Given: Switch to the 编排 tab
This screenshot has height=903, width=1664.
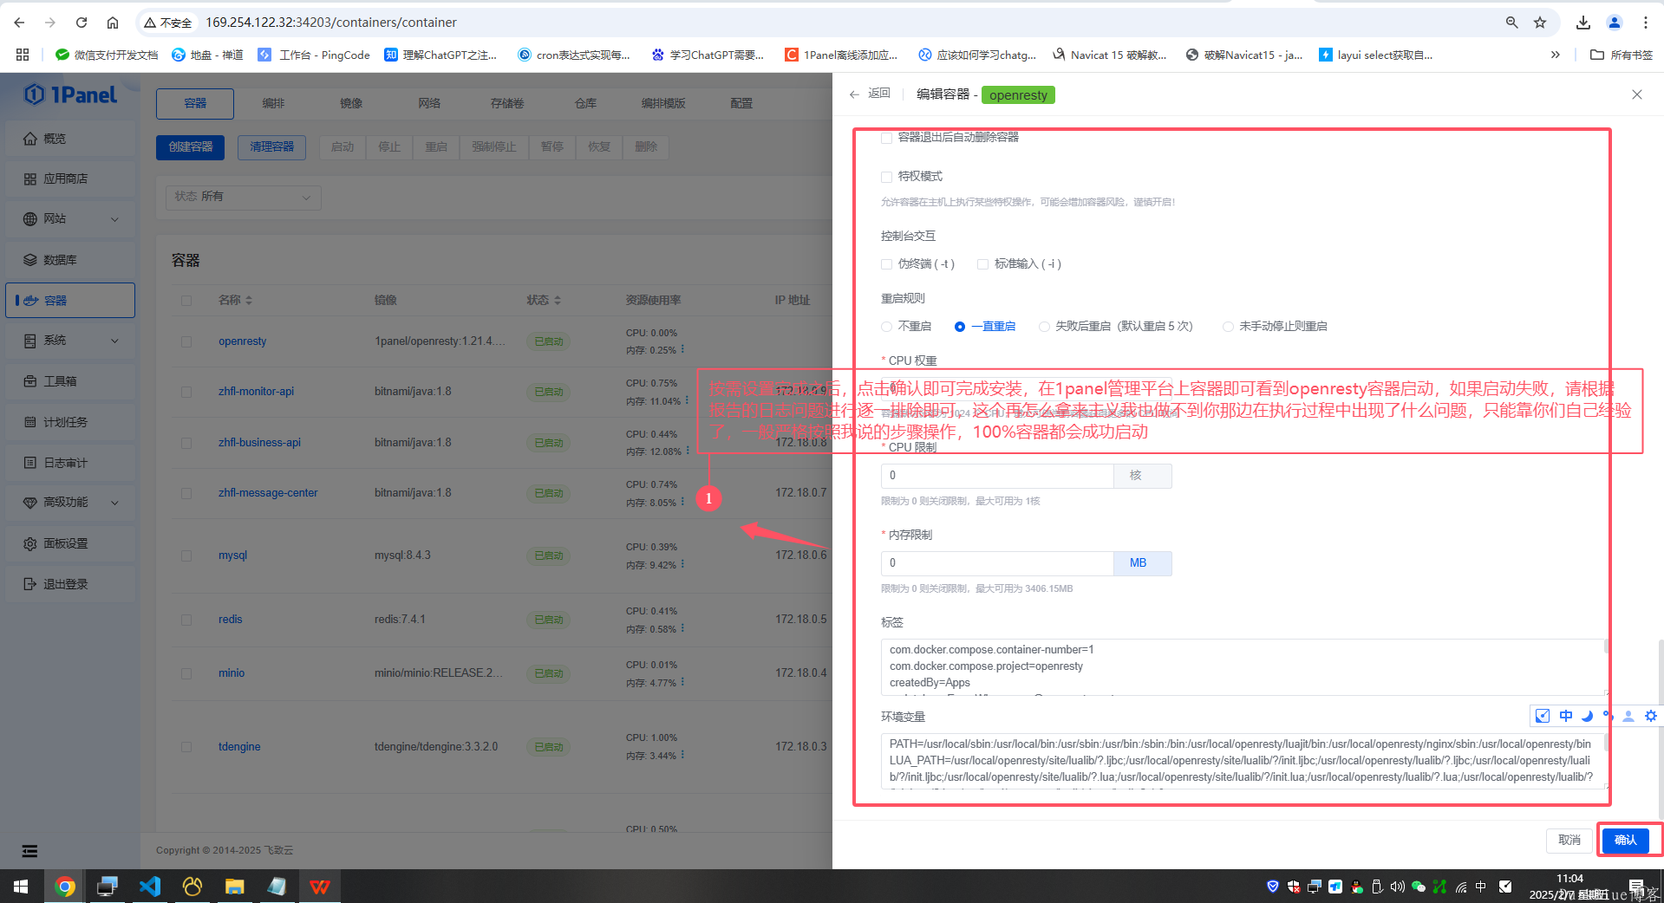Looking at the screenshot, I should point(273,103).
